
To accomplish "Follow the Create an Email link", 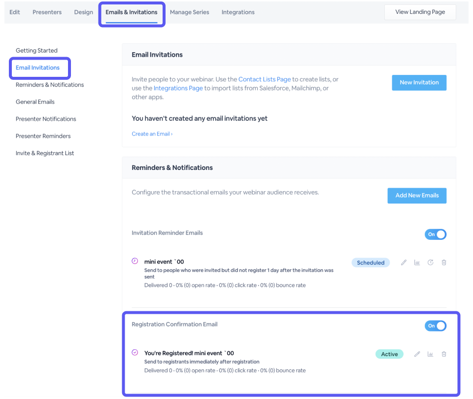I will (152, 134).
